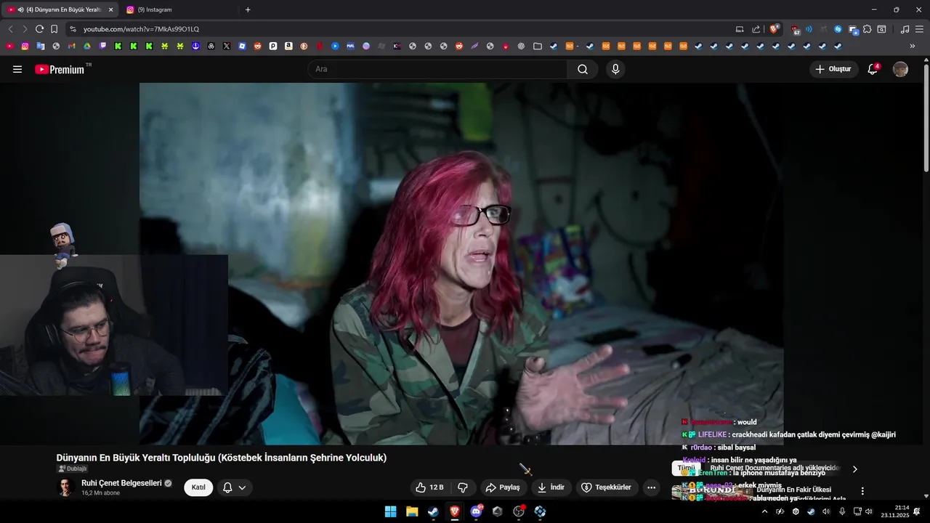Go forward in browser history
The image size is (930, 523).
tap(25, 29)
